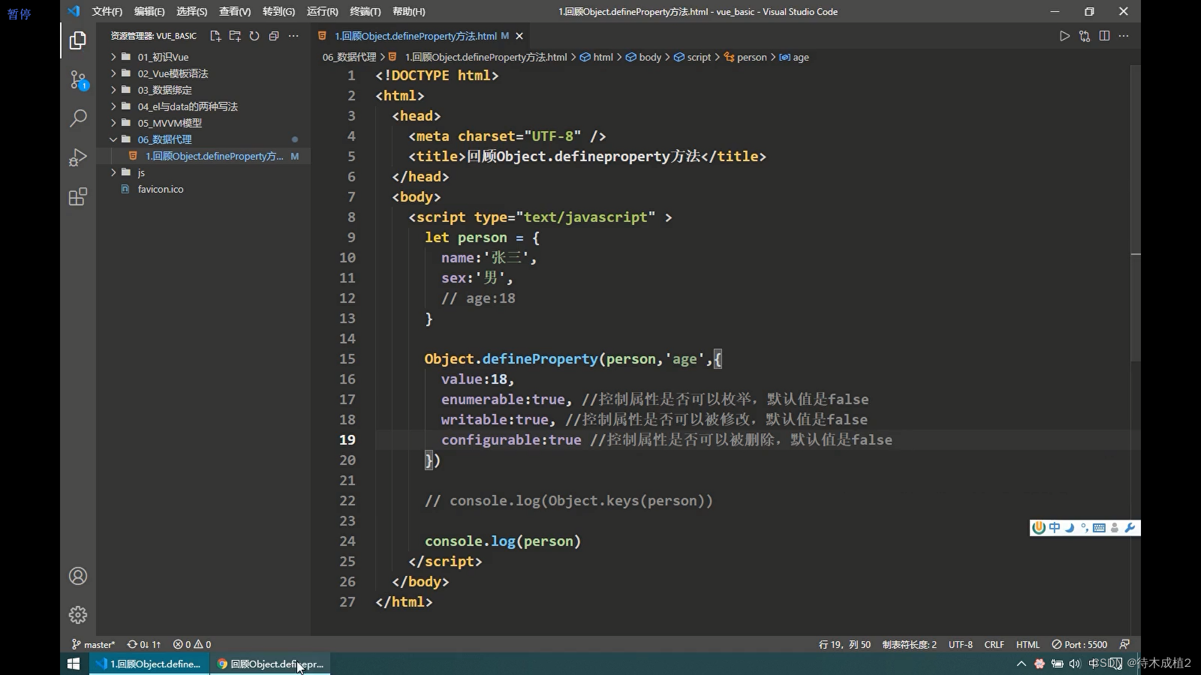Switch to VS Code taskbar window
Screen dimensions: 1201x675
coord(149,664)
